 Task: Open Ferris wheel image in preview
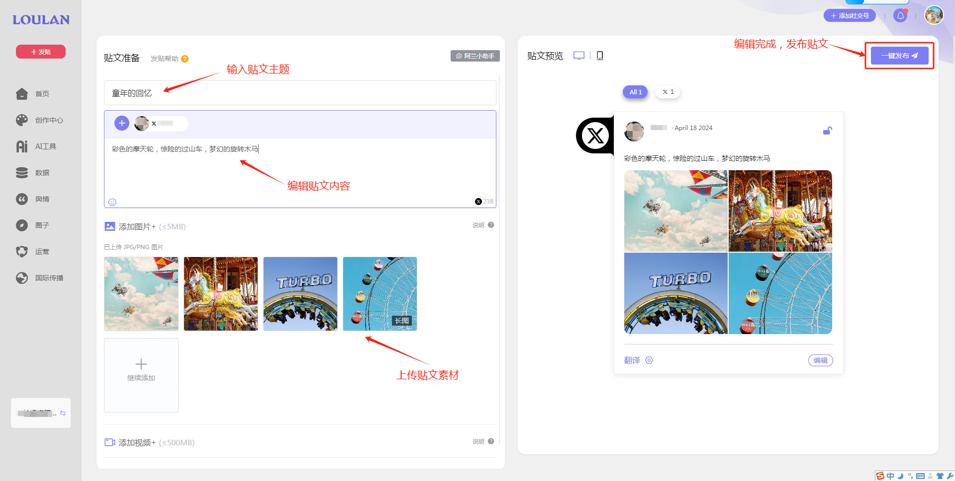(x=780, y=293)
